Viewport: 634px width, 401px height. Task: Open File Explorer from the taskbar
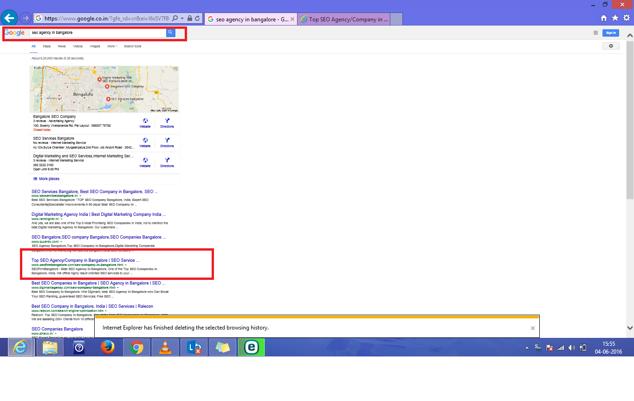pos(50,347)
